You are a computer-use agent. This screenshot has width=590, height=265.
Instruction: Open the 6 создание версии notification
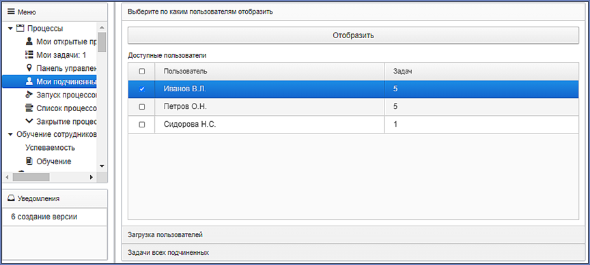(44, 217)
